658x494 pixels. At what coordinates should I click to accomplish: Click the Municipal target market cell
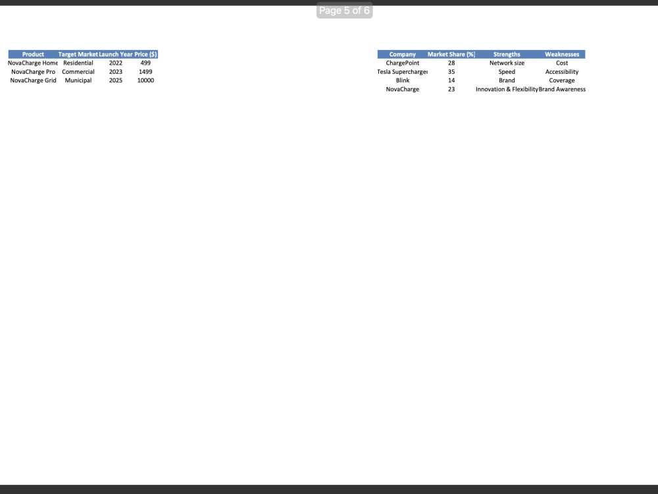coord(78,80)
